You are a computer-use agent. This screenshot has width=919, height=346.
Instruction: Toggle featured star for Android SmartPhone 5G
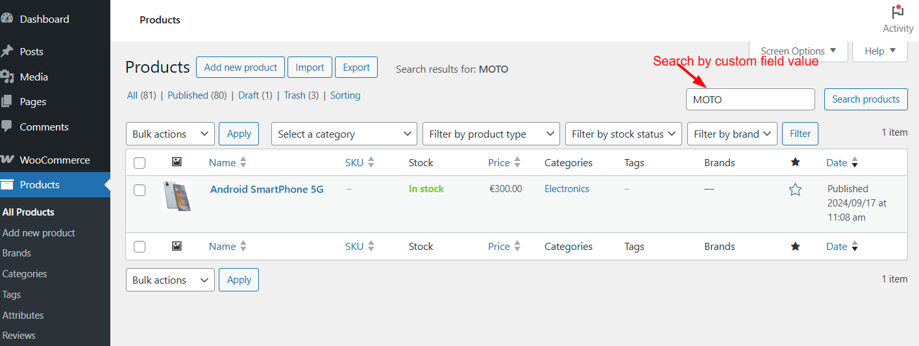(795, 190)
